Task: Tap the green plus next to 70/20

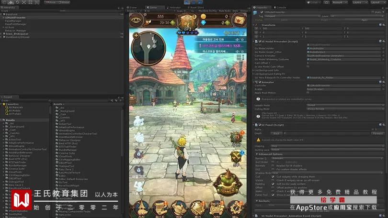Action: [x=173, y=23]
